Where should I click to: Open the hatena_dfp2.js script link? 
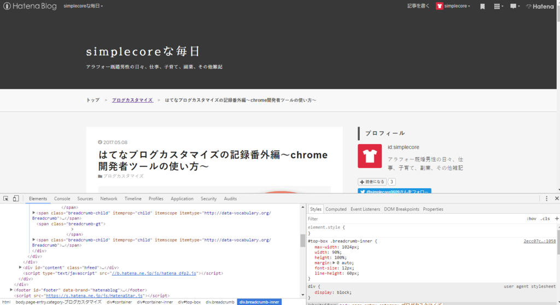(x=154, y=273)
